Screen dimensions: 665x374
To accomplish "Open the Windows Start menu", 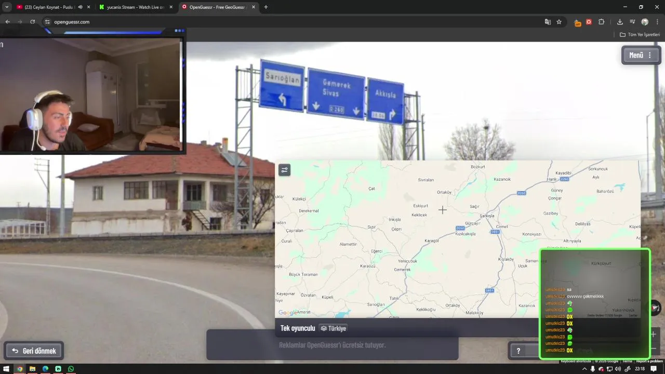I will 7,369.
